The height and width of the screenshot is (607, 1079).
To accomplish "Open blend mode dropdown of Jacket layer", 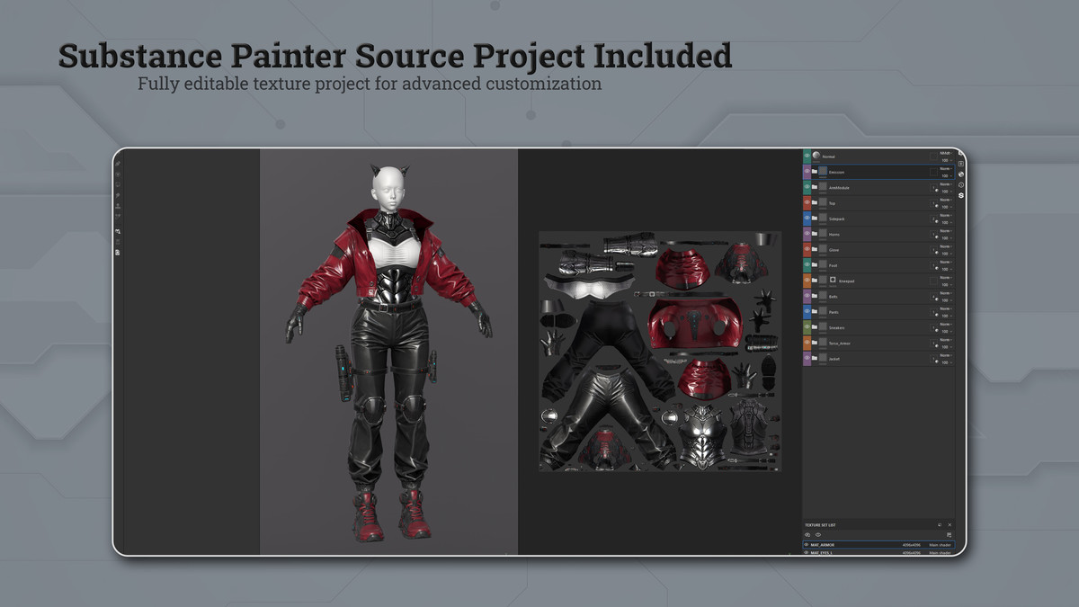I will click(945, 354).
